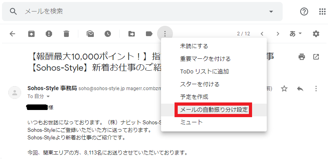The width and height of the screenshot is (328, 164).
Task: Delete this email with trash icon
Action: pos(66,34)
